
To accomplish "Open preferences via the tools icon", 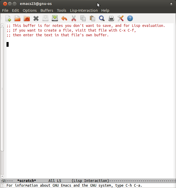I will 120,18.
